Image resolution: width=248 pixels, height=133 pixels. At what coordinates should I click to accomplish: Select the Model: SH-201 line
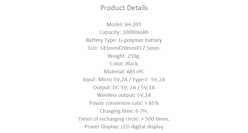click(x=124, y=24)
